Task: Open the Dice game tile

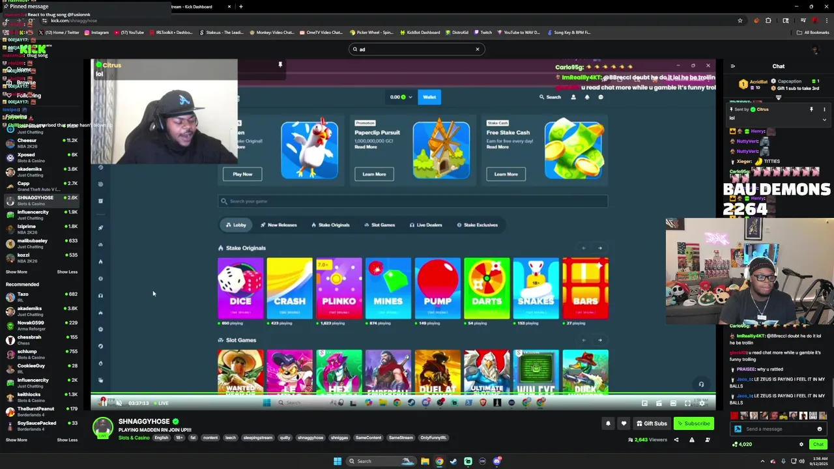Action: (240, 288)
